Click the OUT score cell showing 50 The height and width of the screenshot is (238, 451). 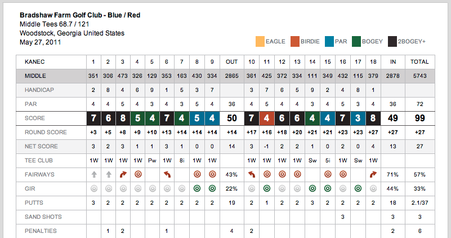[x=232, y=118]
